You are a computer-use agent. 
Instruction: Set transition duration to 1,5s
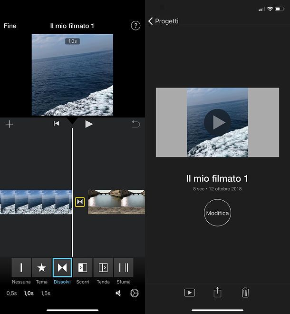[x=46, y=293]
